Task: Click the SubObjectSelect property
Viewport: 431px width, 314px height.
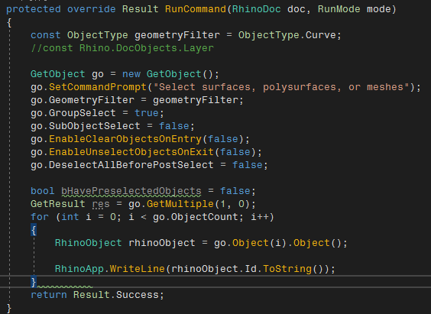Action: click(95, 126)
